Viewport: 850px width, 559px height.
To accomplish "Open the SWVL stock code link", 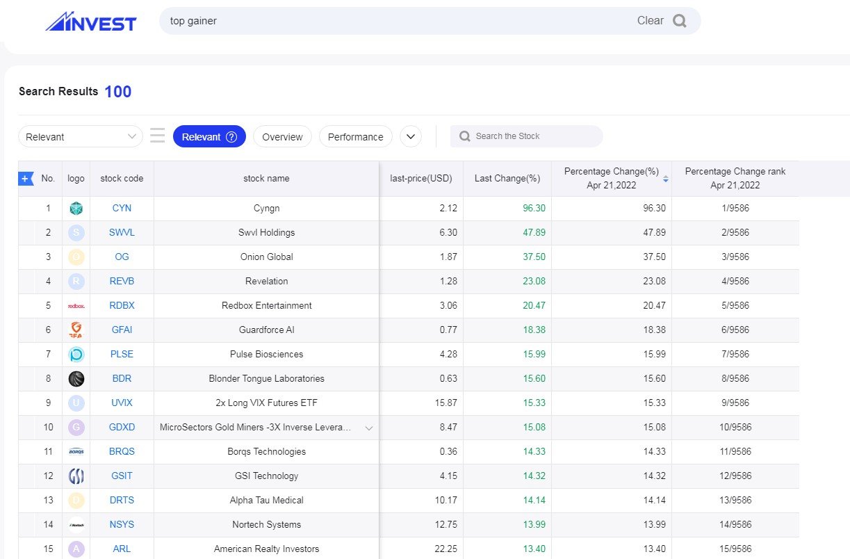I will point(122,232).
